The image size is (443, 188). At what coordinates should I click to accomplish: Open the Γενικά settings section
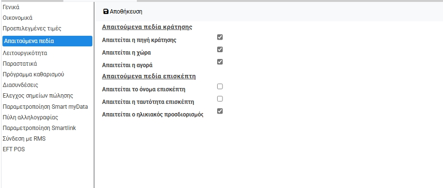pos(11,7)
